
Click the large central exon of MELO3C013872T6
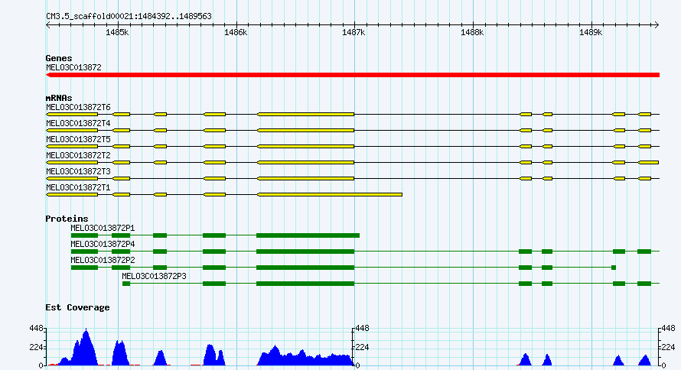point(306,114)
